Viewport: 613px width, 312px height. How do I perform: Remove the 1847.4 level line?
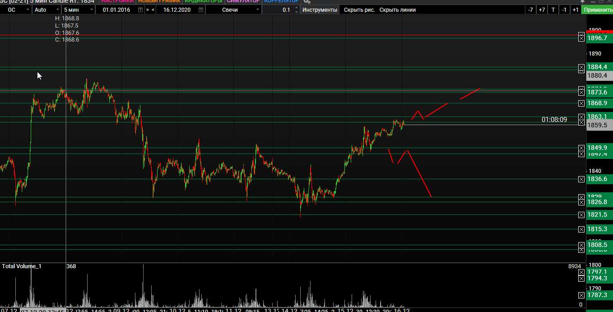pos(581,154)
